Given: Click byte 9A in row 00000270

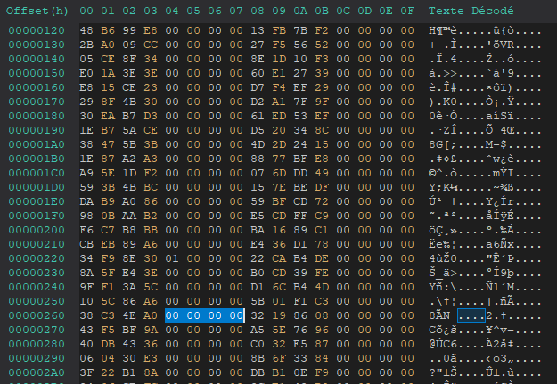Looking at the screenshot, I should (x=151, y=330).
